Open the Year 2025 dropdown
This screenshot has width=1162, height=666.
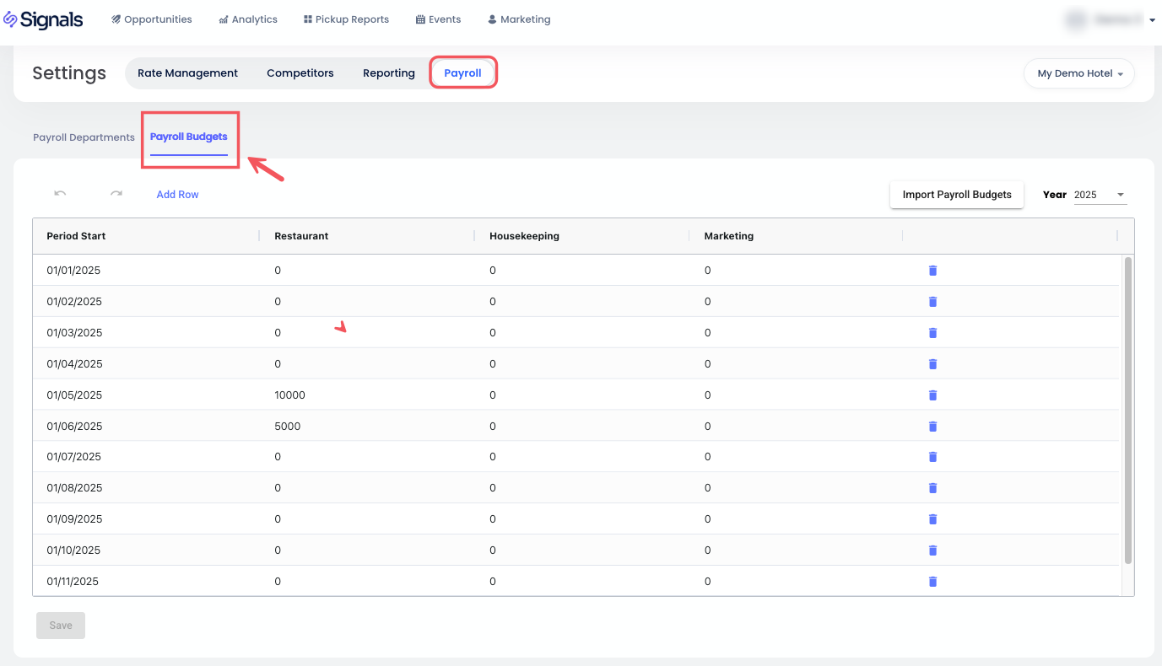pos(1099,195)
